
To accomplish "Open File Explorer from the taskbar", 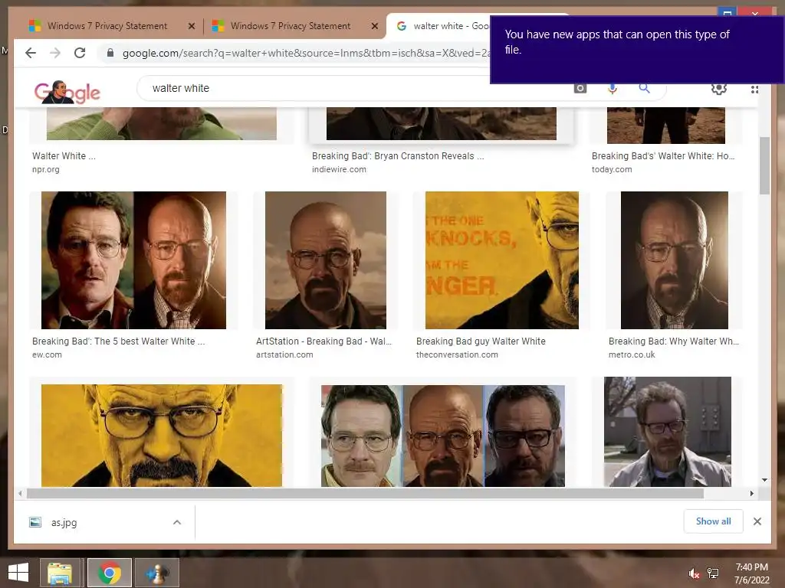I will click(x=60, y=573).
